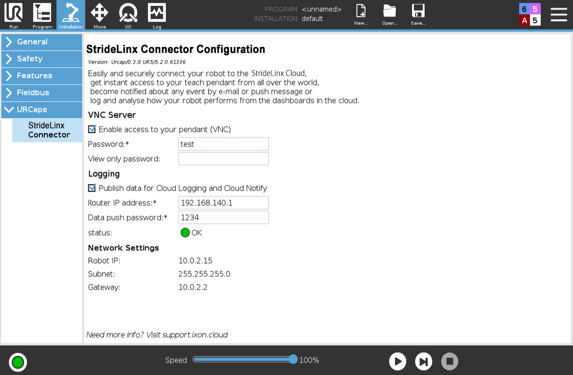Screen dimensions: 573x375
Task: Step the program forward
Action: click(424, 362)
